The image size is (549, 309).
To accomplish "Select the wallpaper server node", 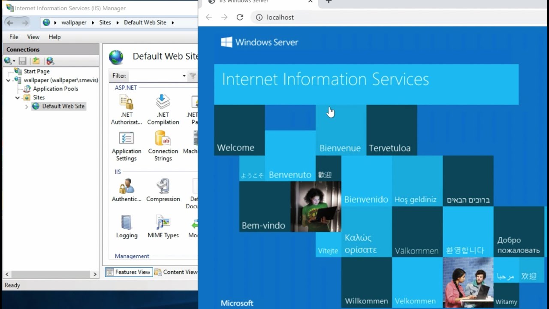I will [61, 80].
